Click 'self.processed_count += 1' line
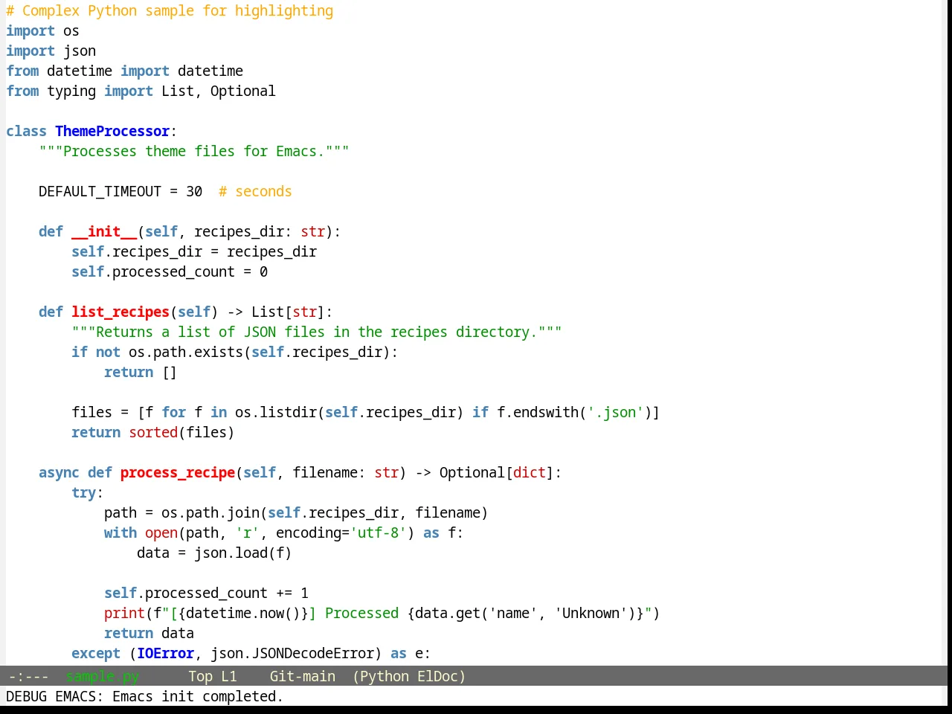Viewport: 952px width, 714px height. tap(206, 593)
